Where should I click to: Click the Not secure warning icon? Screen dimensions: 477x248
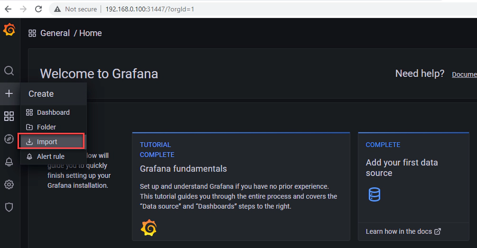pyautogui.click(x=57, y=9)
